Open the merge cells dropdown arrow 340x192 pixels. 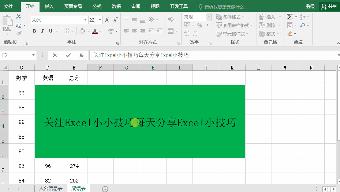click(177, 31)
